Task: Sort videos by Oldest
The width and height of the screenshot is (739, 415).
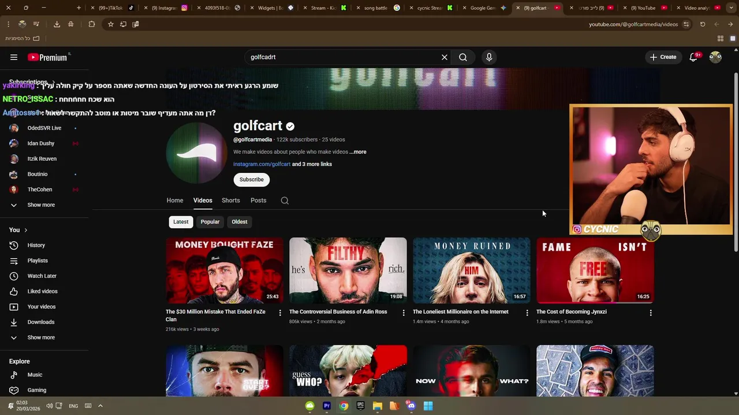Action: click(x=240, y=222)
